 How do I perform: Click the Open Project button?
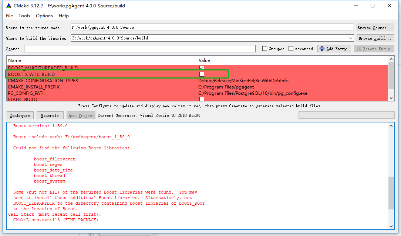pos(81,115)
